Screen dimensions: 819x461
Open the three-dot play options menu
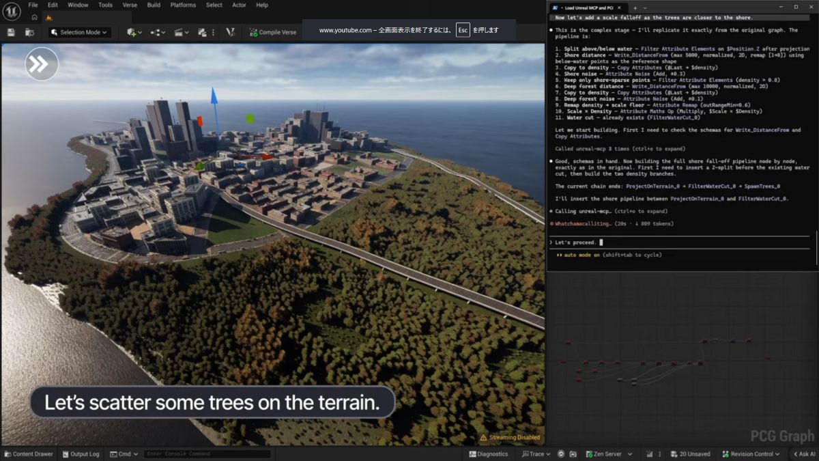coord(214,32)
